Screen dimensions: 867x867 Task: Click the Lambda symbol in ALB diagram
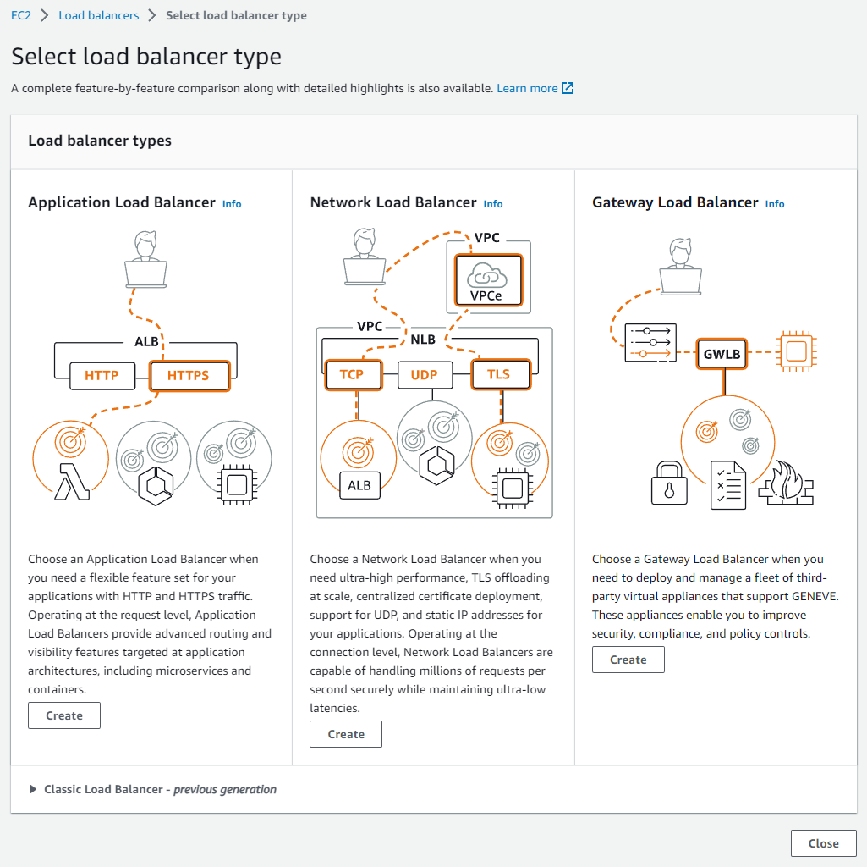click(72, 481)
